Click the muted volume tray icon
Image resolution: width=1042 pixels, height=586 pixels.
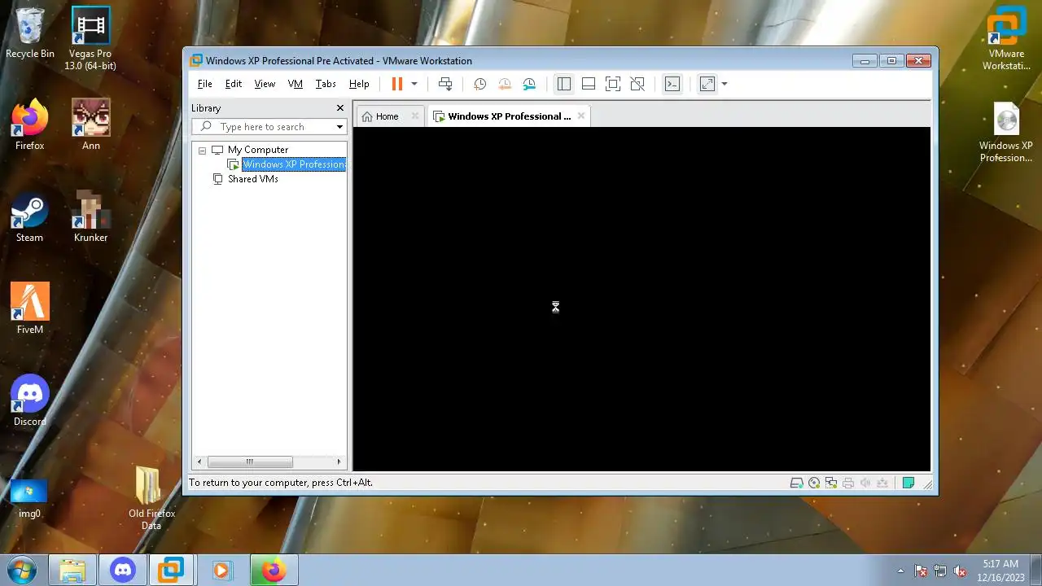(x=959, y=571)
